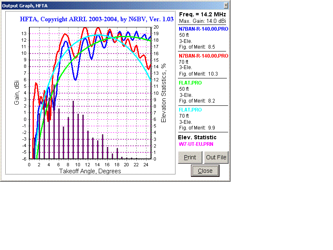
Task: Select the blue N7BAN-R-140.00.PRO legend entry
Action: pyautogui.click(x=203, y=29)
